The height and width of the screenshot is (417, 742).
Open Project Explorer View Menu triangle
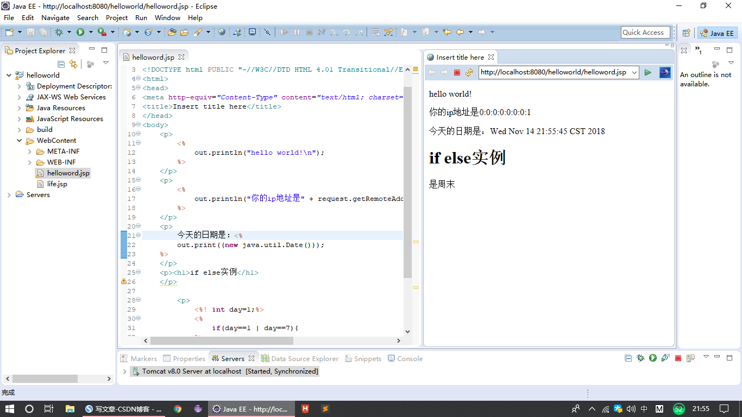106,64
